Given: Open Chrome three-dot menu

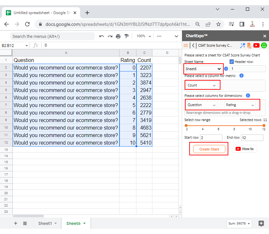Looking at the screenshot, I should (263, 24).
